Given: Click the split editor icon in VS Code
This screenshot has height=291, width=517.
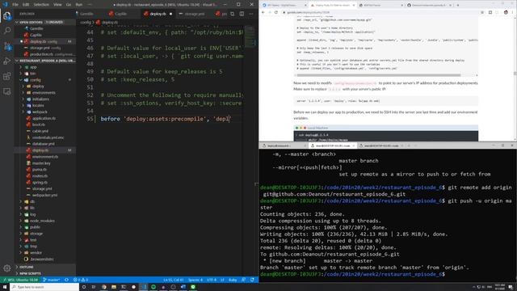Looking at the screenshot, I should tap(242, 14).
